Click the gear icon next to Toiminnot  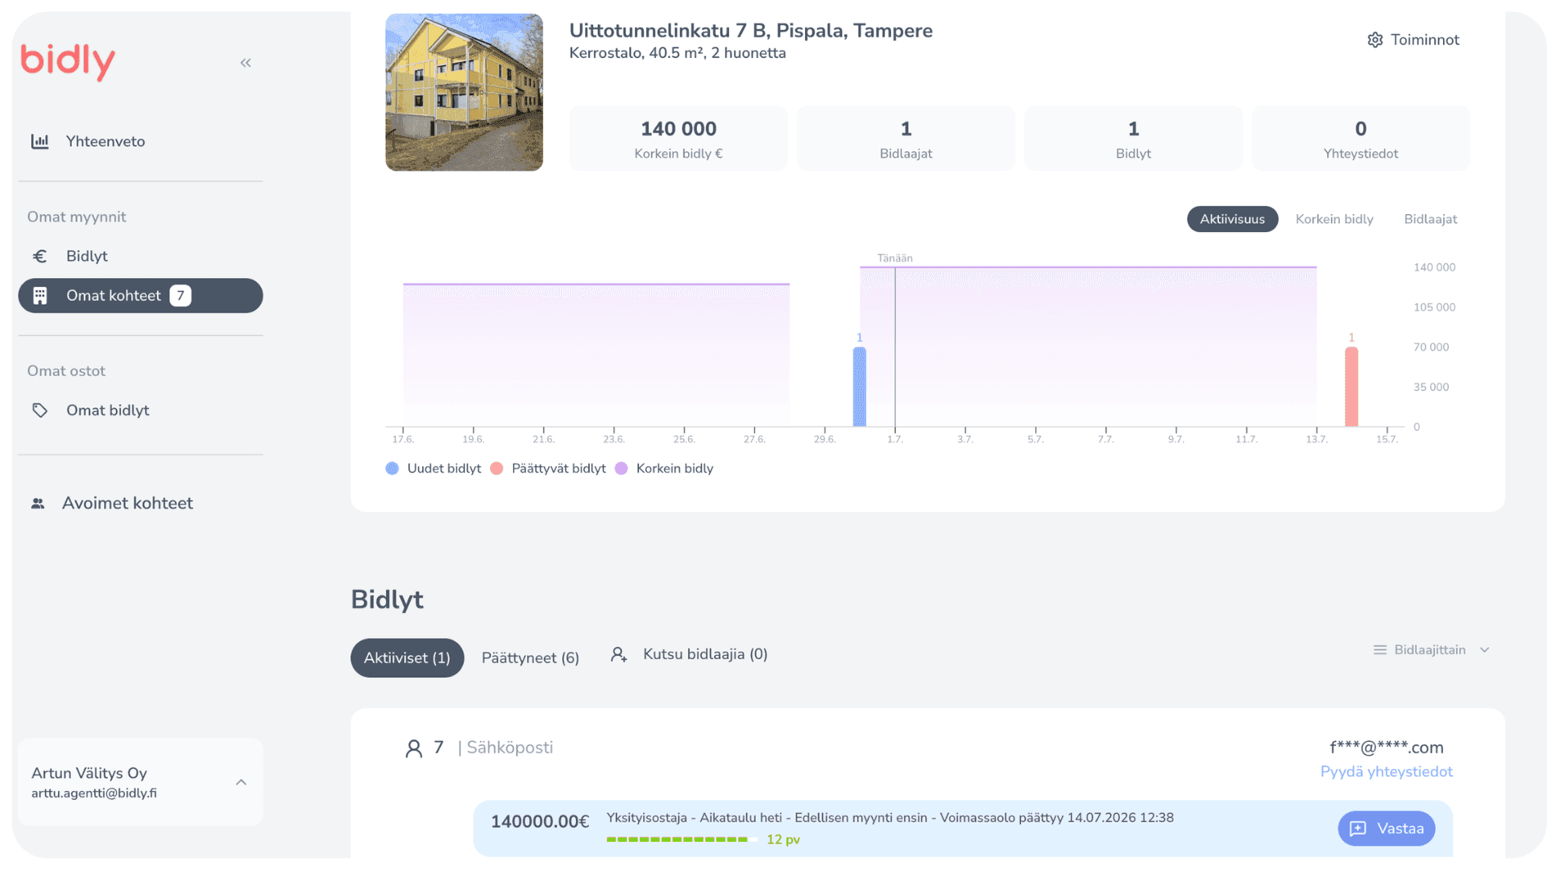pyautogui.click(x=1375, y=39)
